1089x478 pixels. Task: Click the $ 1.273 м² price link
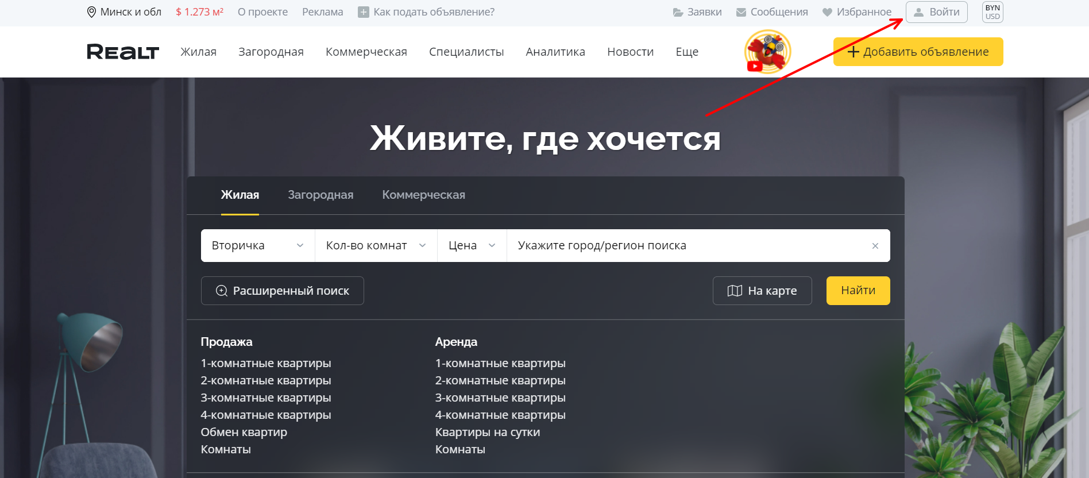pyautogui.click(x=199, y=12)
